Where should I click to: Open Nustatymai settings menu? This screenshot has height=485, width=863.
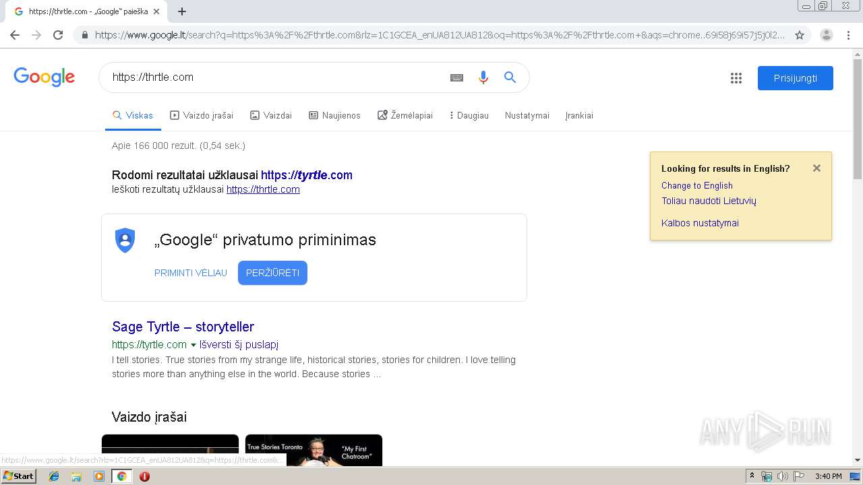click(527, 115)
